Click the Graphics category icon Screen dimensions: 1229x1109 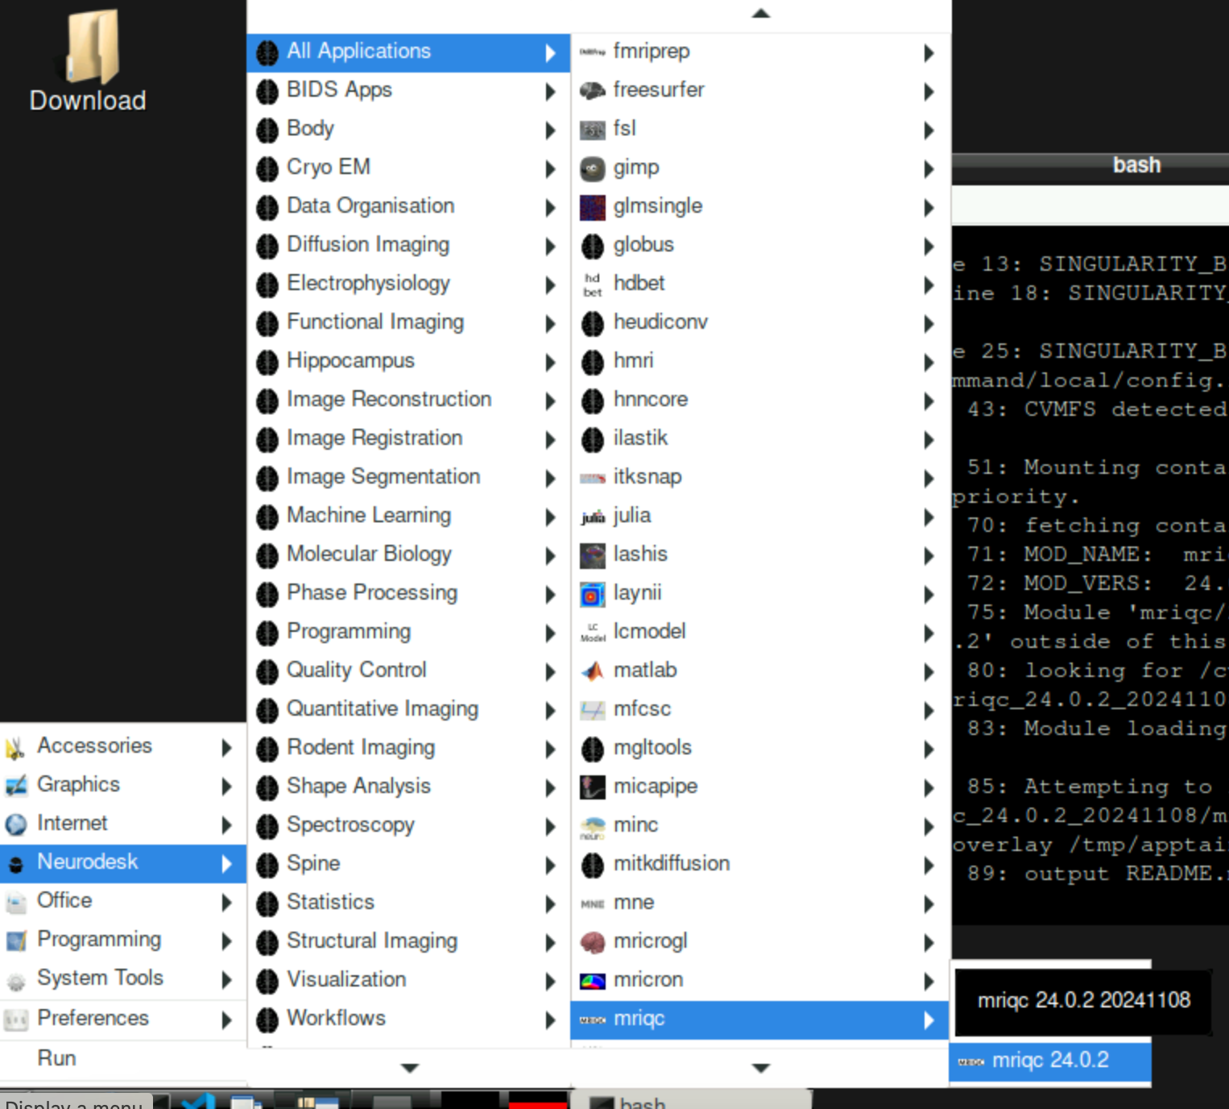[15, 786]
